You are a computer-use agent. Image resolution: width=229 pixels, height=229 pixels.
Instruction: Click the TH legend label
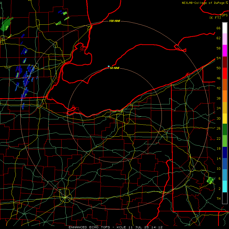(219, 198)
